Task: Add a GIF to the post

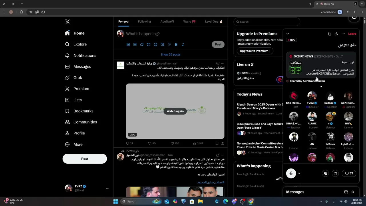Action: [135, 44]
